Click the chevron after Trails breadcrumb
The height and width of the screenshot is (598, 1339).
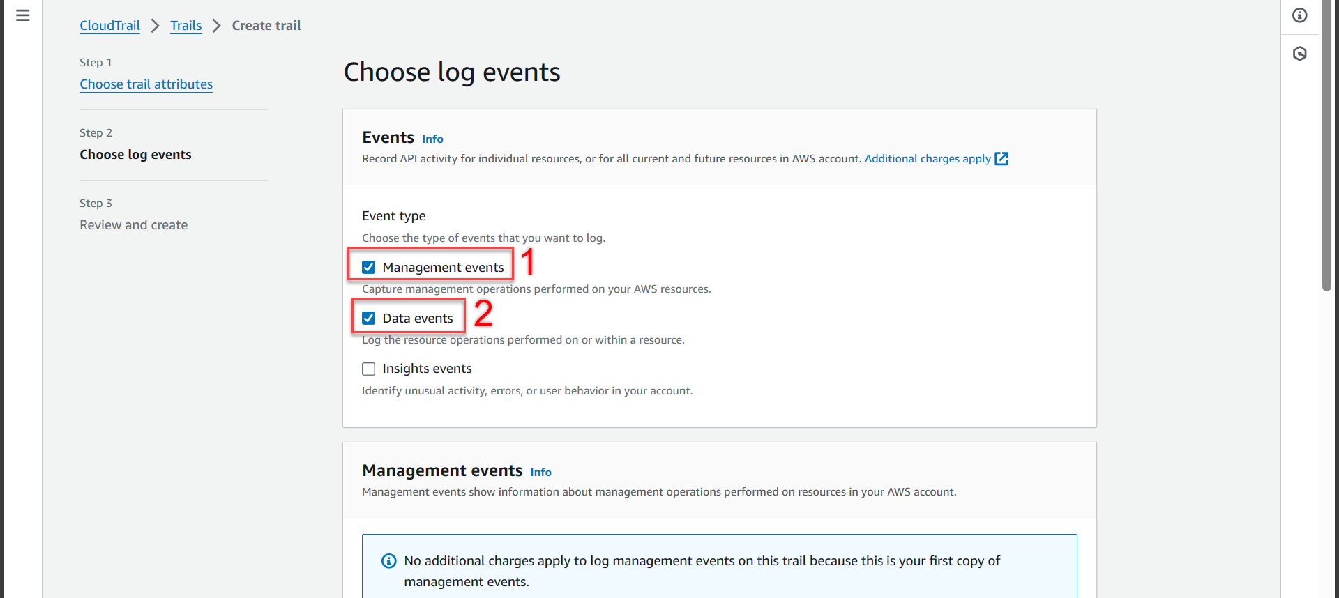pos(217,26)
